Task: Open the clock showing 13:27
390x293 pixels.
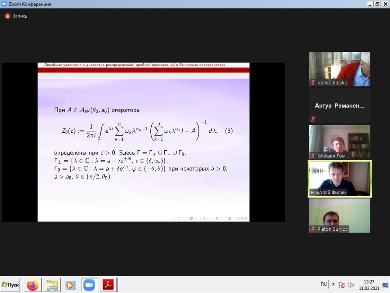Action: tap(369, 285)
